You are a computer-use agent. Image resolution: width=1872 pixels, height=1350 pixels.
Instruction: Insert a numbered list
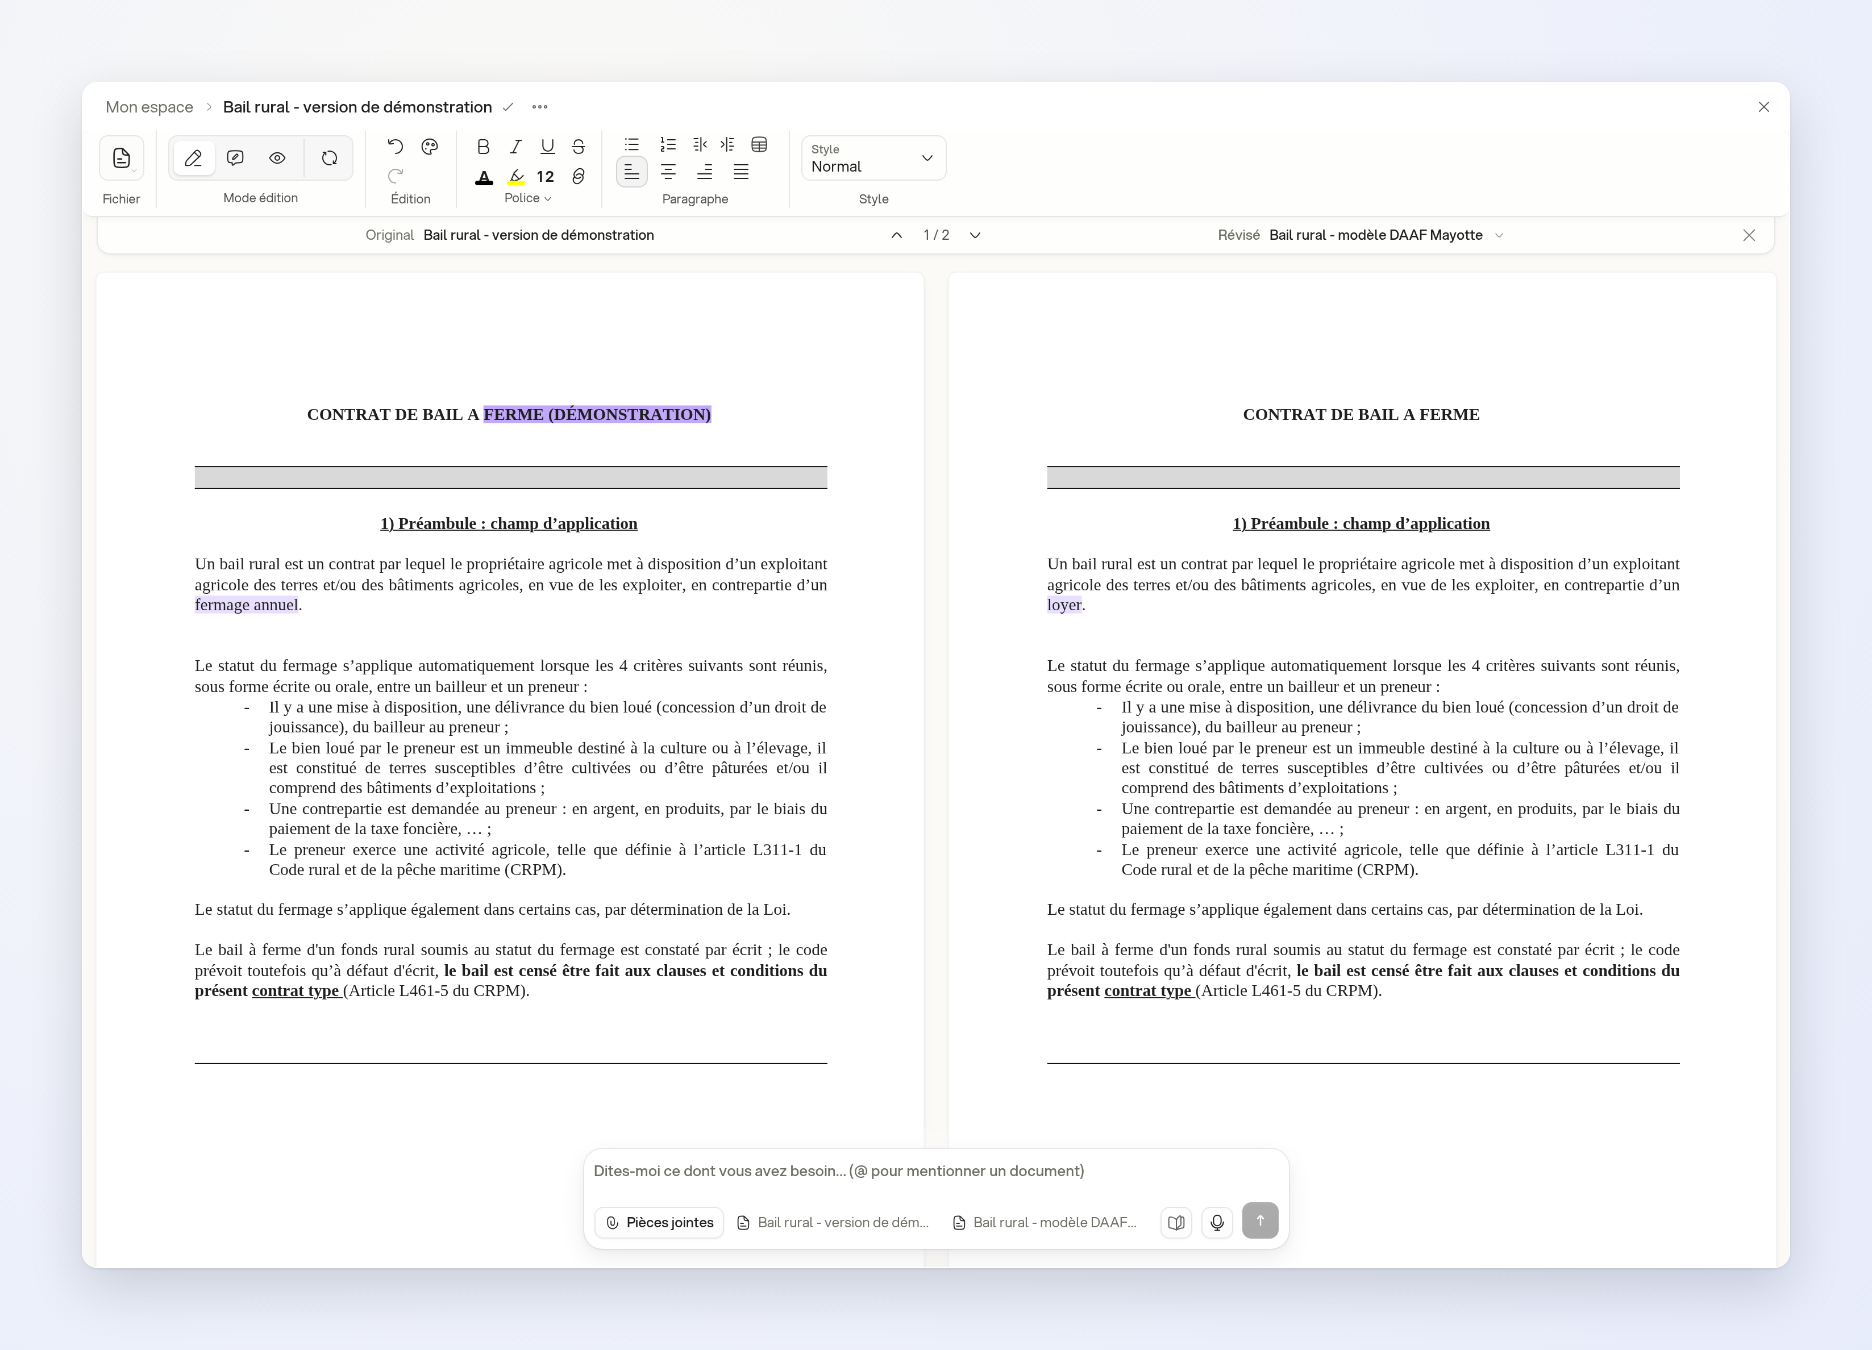coord(668,144)
